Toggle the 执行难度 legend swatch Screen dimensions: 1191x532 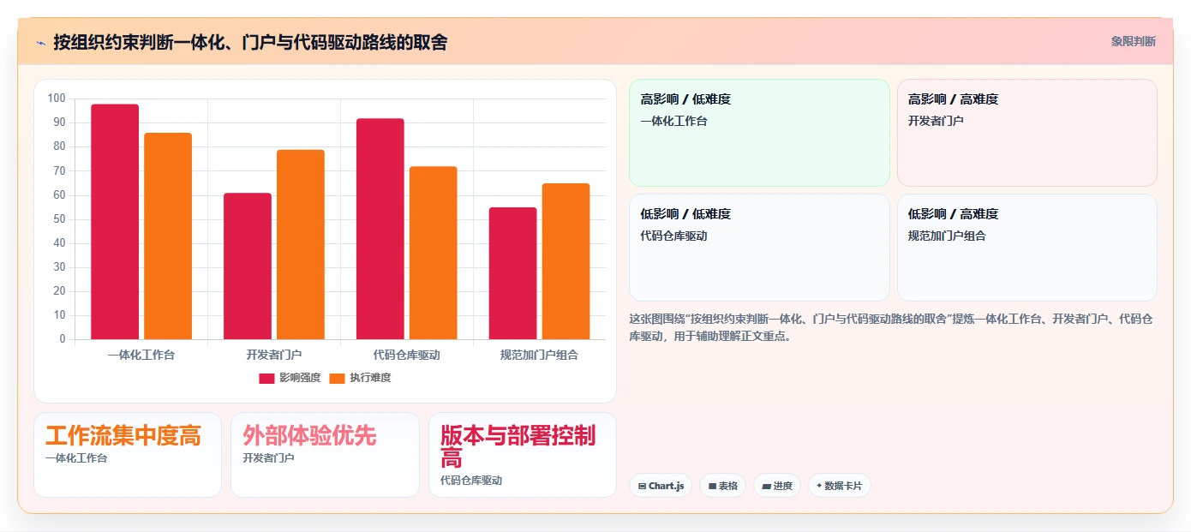click(x=337, y=378)
